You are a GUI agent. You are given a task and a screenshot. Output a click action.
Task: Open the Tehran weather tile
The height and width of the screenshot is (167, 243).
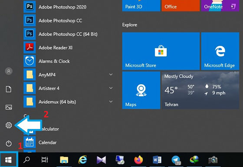click(200, 90)
